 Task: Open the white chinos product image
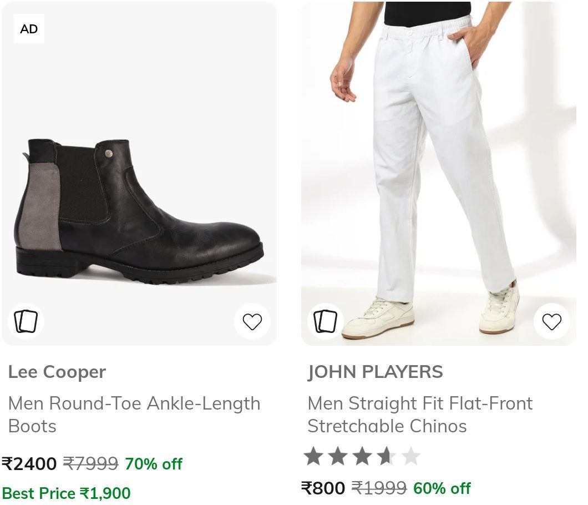(438, 173)
